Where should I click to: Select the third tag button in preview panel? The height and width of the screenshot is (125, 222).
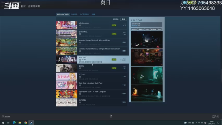147,29
